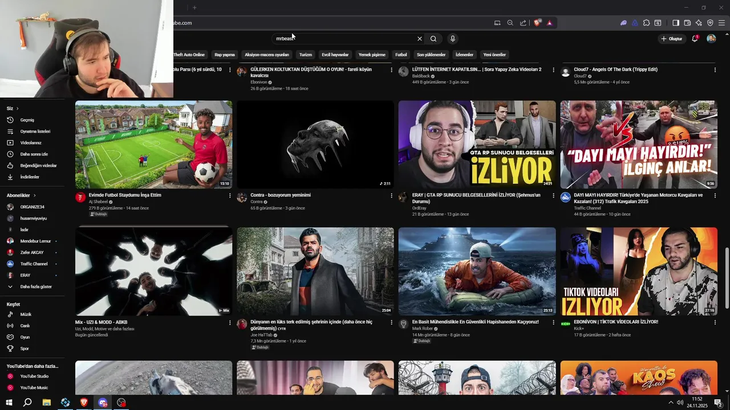Open Müzik in Keşfet section

tap(26, 314)
